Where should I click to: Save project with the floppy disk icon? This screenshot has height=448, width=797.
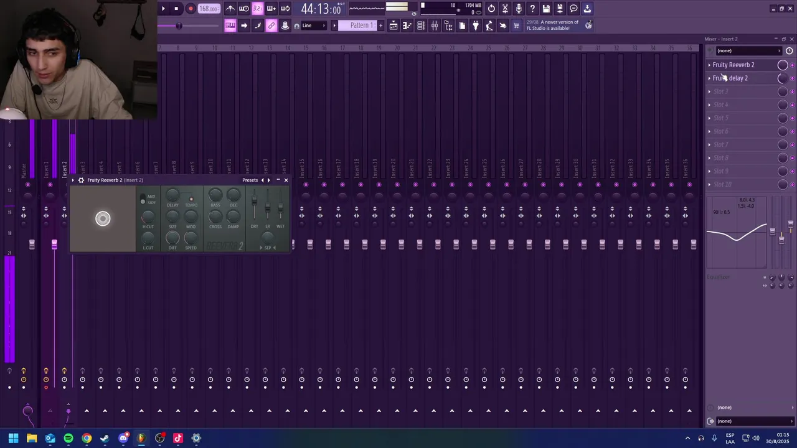547,9
